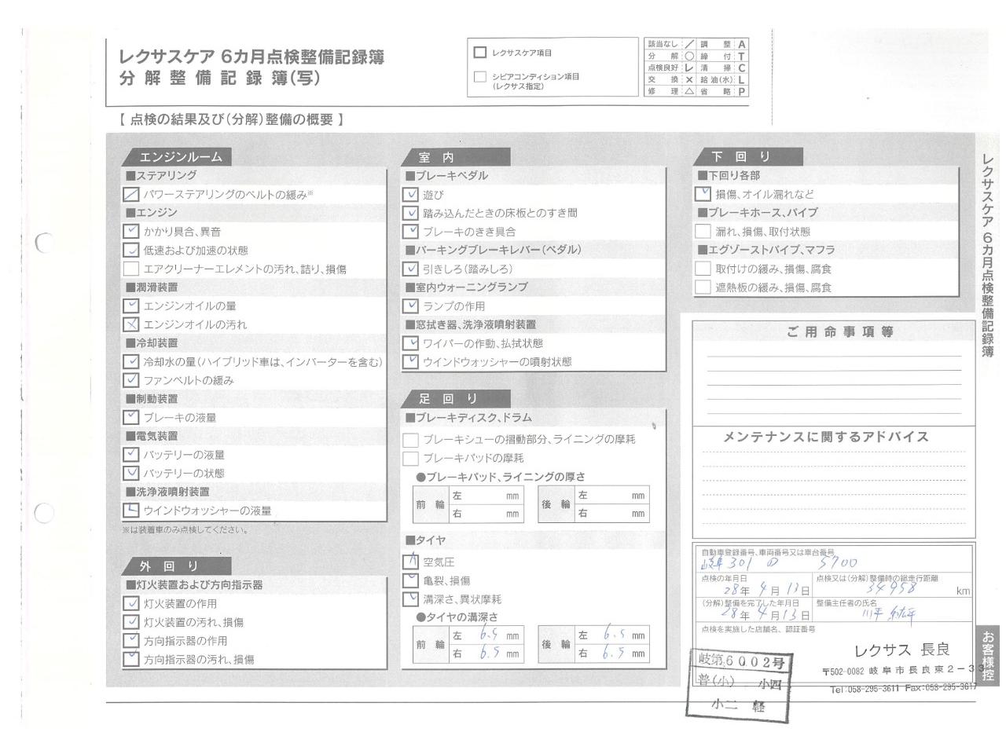Select the 34958 km mileage field

(894, 585)
